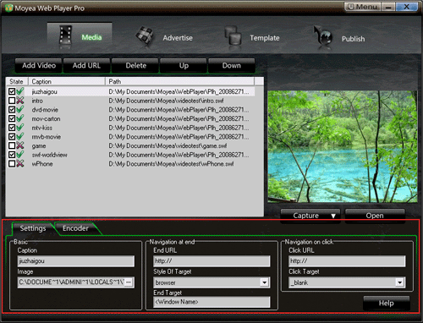Click the Publish globe icon
The height and width of the screenshot is (323, 423).
323,36
